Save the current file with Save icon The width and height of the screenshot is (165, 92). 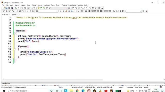(x=9, y=8)
